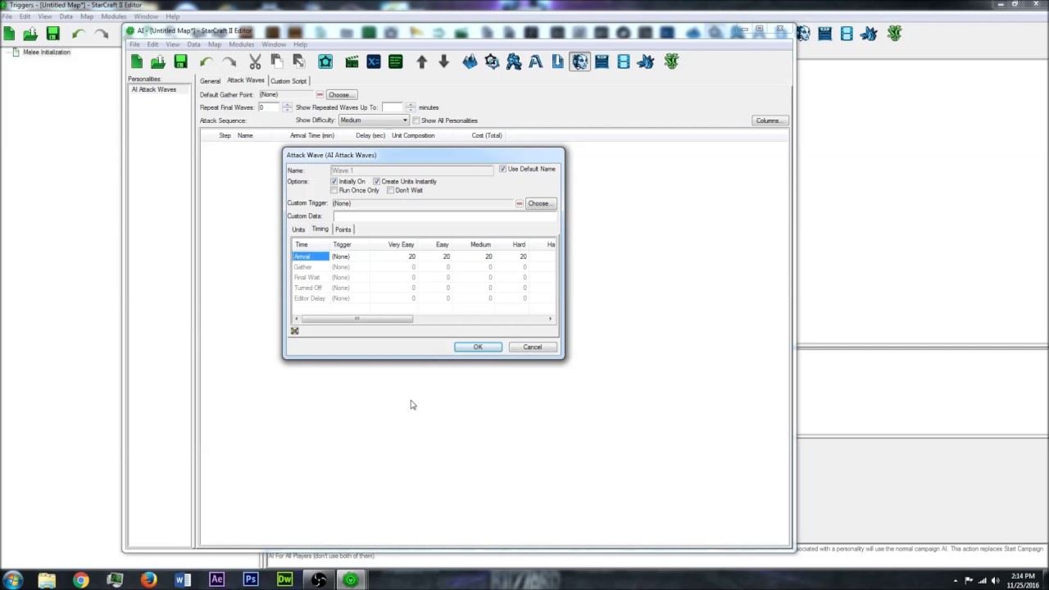This screenshot has height=590, width=1049.
Task: Click the Open folder icon in AI window toolbar
Action: [157, 61]
